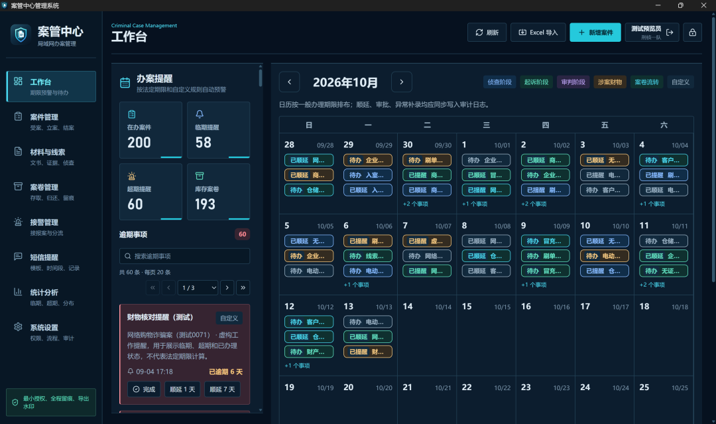
Task: Click the lock screen icon button
Action: click(x=692, y=33)
